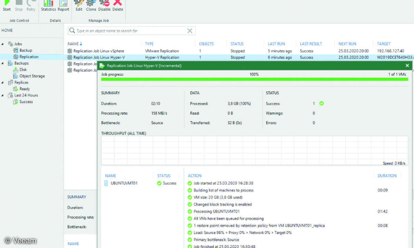The image size is (414, 248).
Task: Click target 192.168.127.40 cell
Action: [x=391, y=51]
